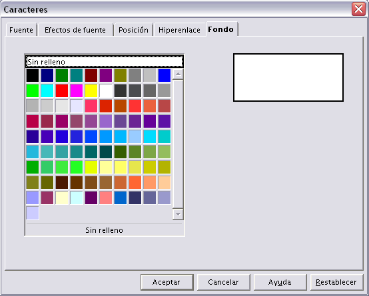Pick the turquoise swatch ending fifth row

point(165,136)
